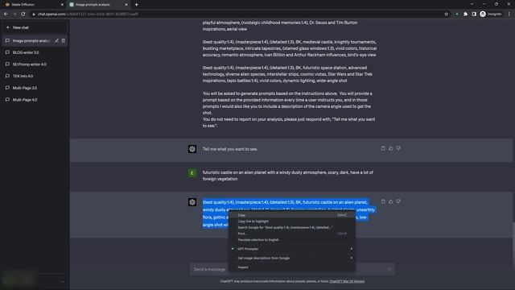Toggle the browser side panel icon
The image size is (515, 290).
[x=474, y=14]
